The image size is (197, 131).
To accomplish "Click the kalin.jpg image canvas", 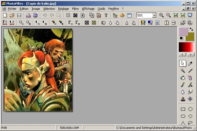I will (x=38, y=70).
